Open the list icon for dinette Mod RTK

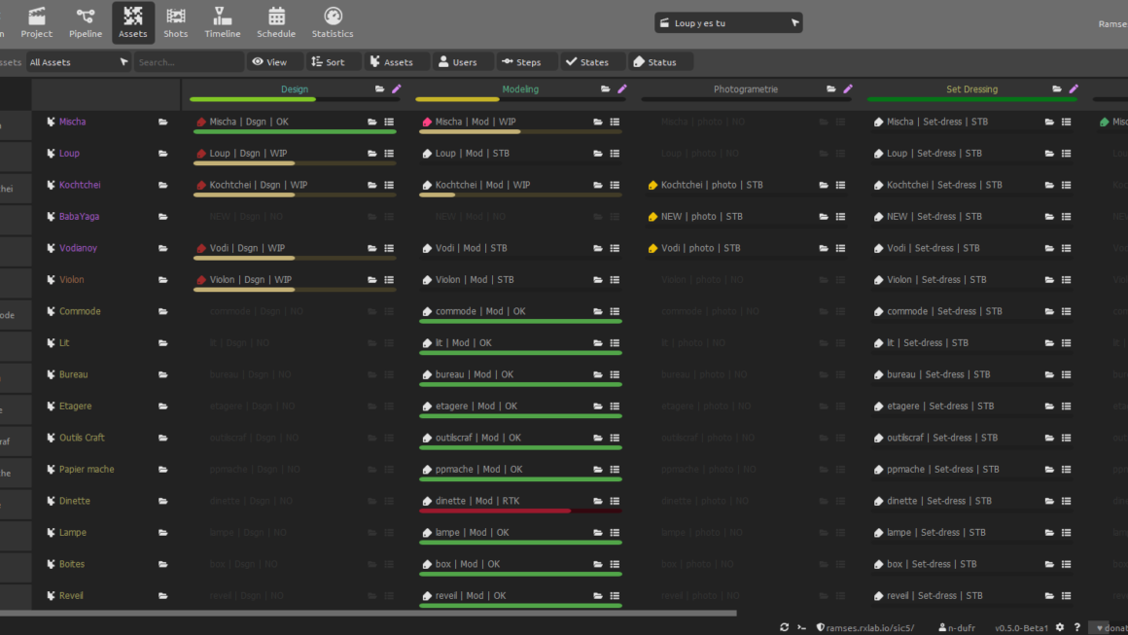[615, 502]
